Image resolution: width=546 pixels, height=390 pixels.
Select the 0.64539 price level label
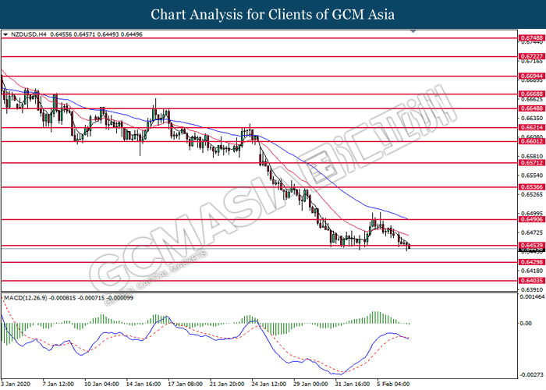coord(530,246)
